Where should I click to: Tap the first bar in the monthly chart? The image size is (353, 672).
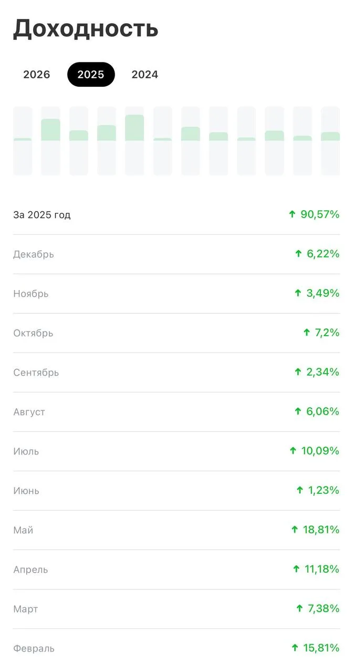coord(23,141)
